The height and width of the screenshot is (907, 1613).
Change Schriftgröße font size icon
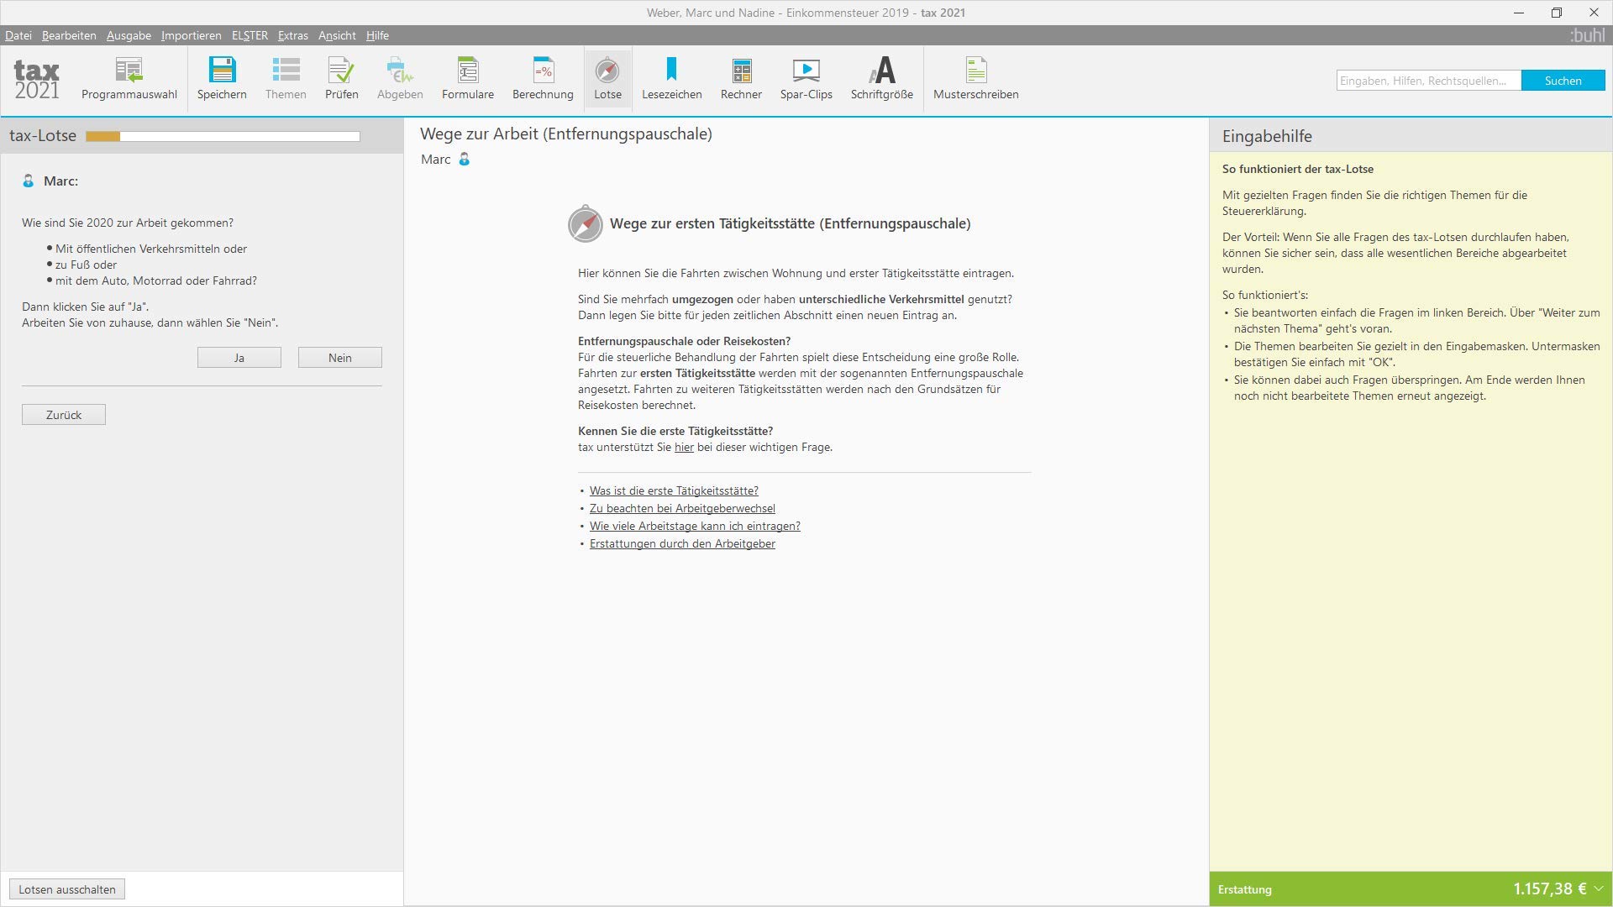click(882, 78)
